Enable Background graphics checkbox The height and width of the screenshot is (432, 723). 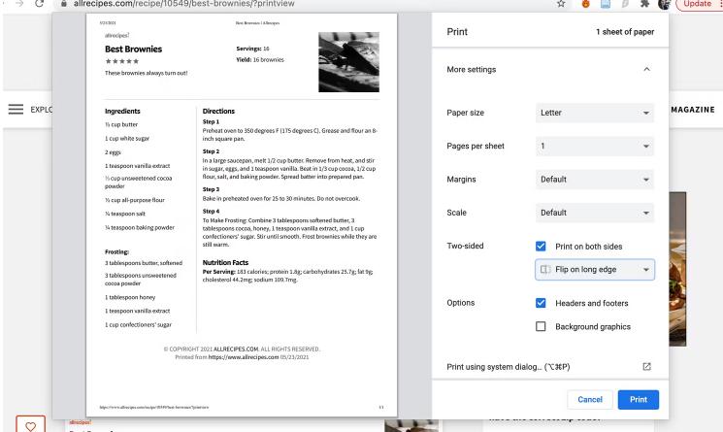(541, 326)
